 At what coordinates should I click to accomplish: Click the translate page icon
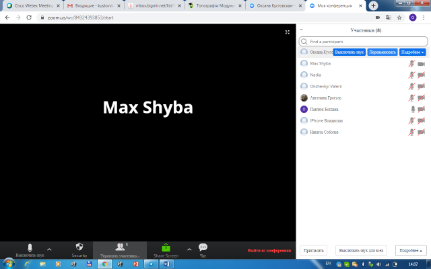[389, 17]
